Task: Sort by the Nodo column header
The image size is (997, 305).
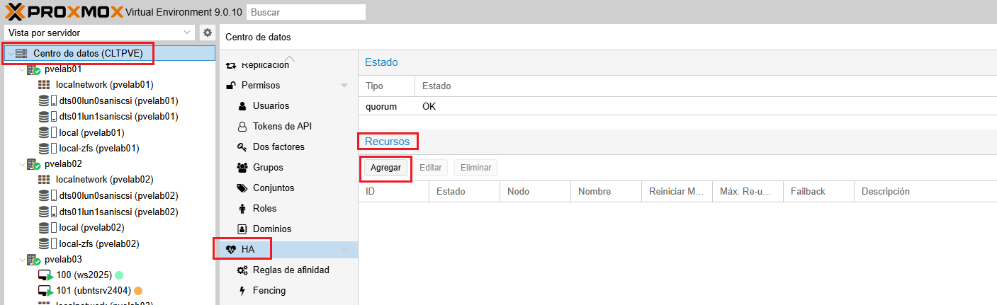Action: tap(535, 192)
